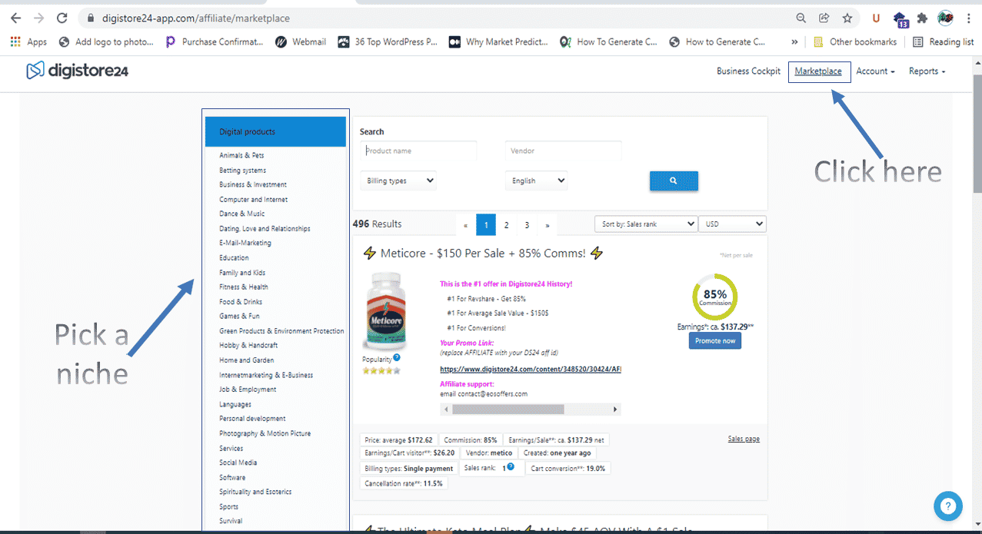Open the Meticore product title
The height and width of the screenshot is (534, 982).
[x=483, y=254]
